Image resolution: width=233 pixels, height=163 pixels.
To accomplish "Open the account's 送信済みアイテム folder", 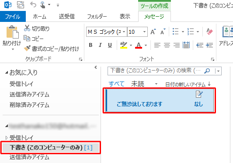I will 29,157.
